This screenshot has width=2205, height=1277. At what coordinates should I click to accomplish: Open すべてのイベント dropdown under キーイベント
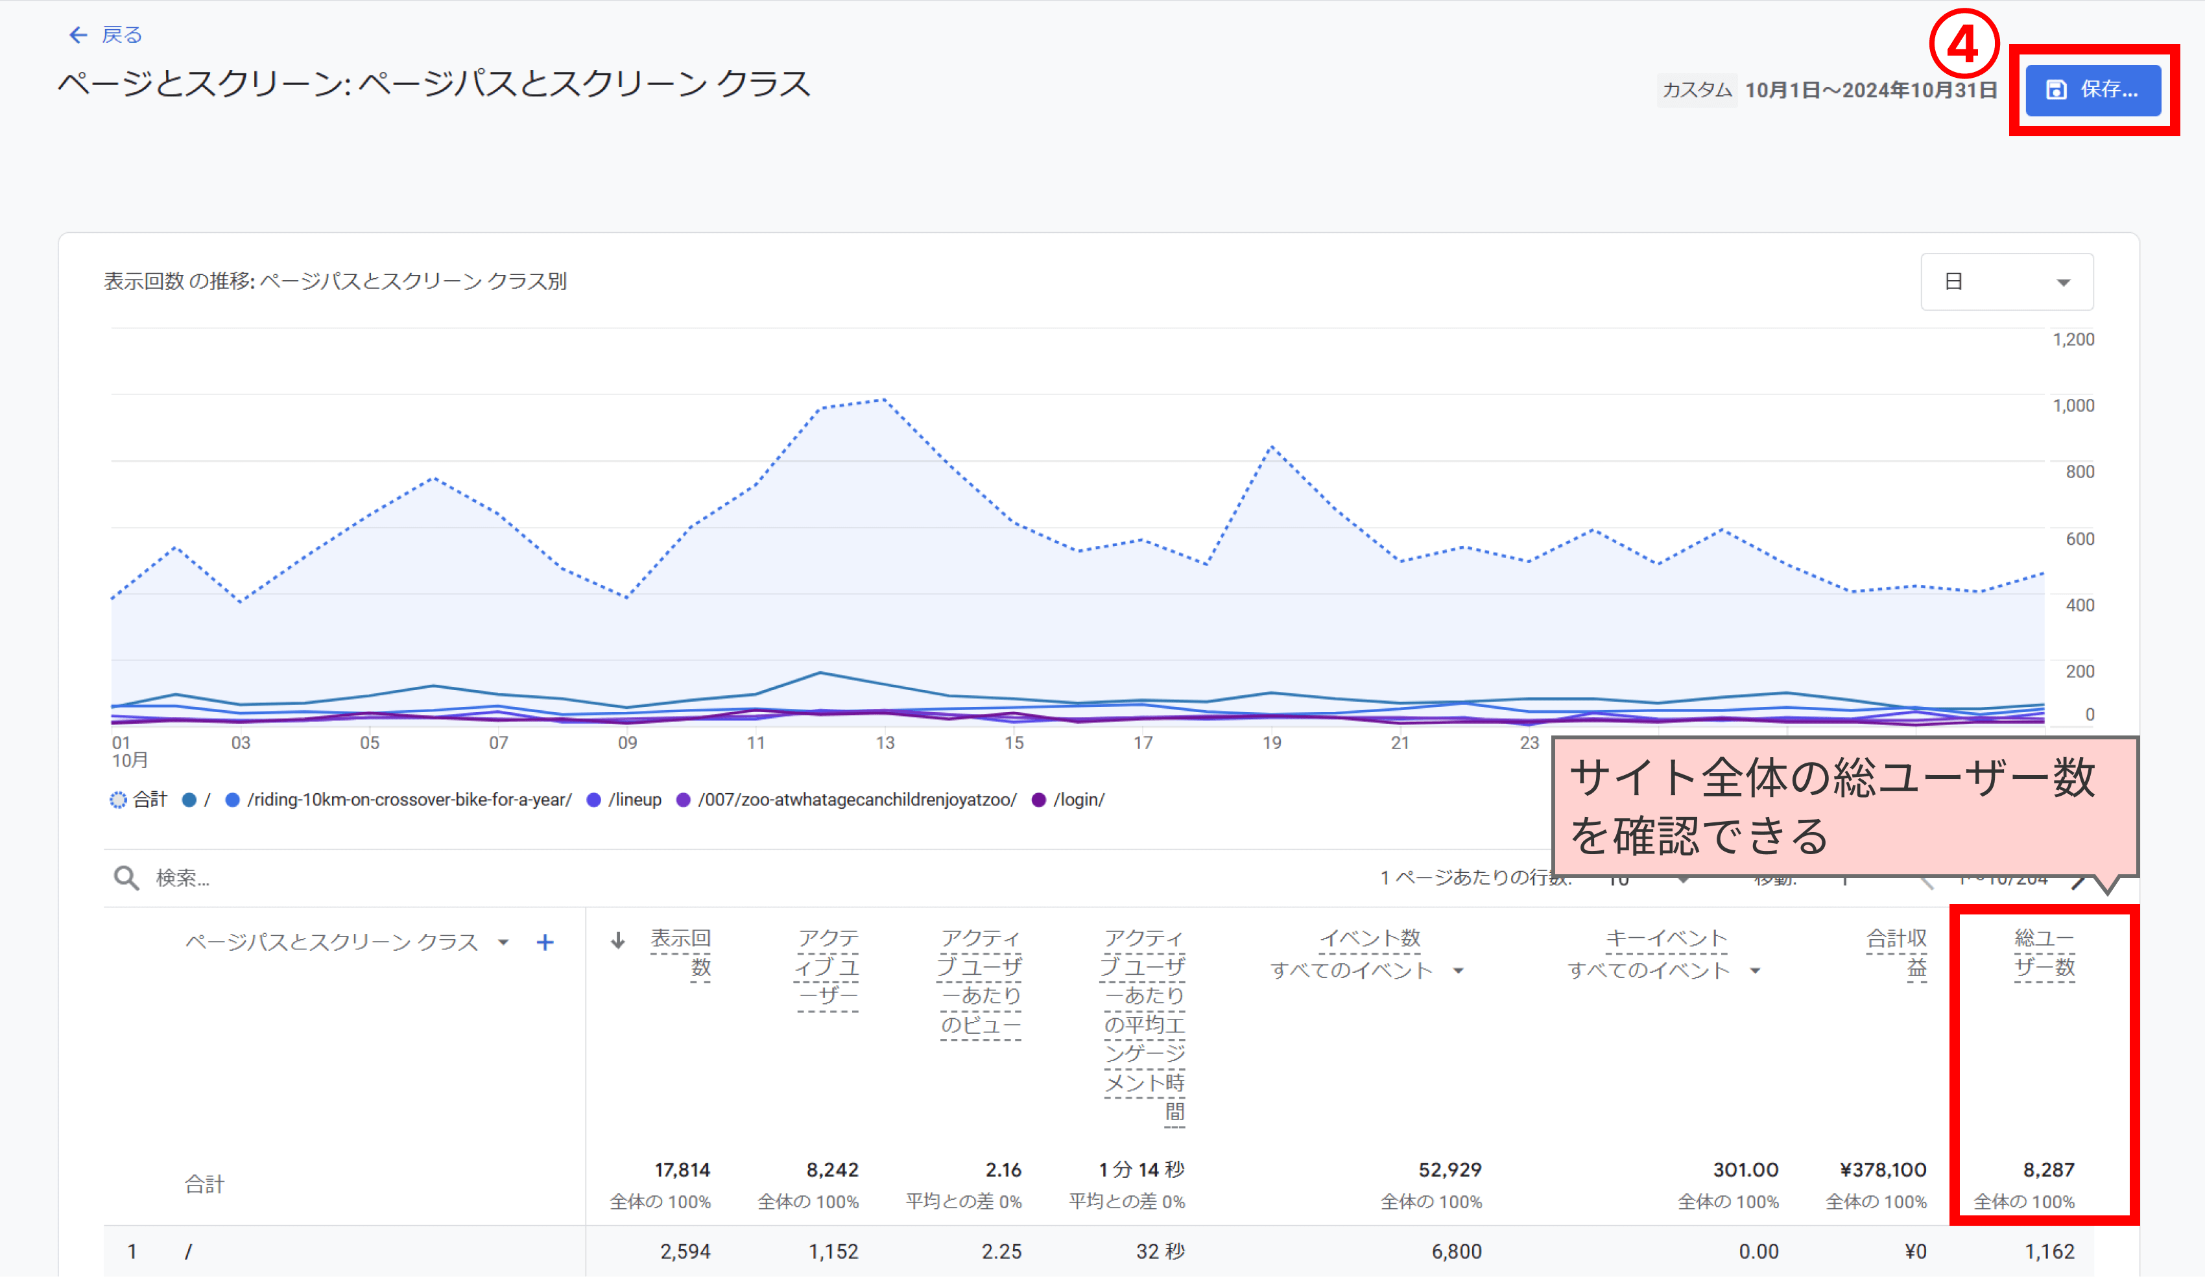pyautogui.click(x=1664, y=971)
